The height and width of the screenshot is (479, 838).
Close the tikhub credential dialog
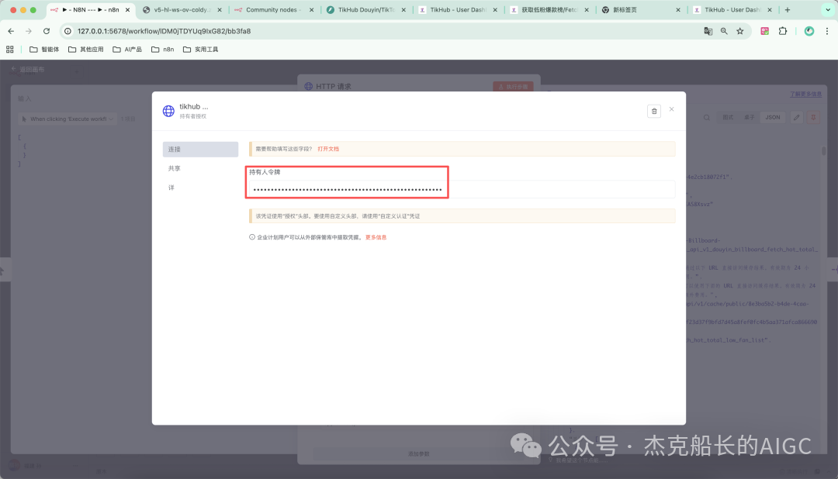tap(671, 109)
